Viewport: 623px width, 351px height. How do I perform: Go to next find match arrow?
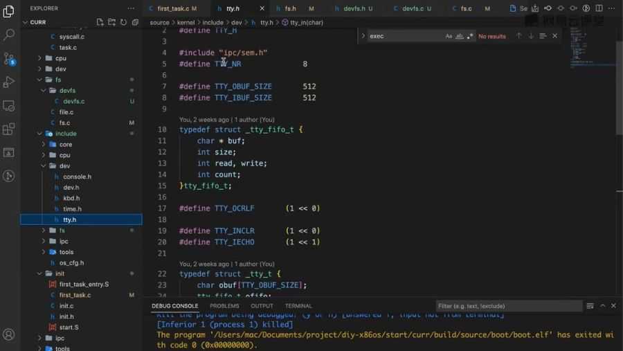pyautogui.click(x=531, y=36)
